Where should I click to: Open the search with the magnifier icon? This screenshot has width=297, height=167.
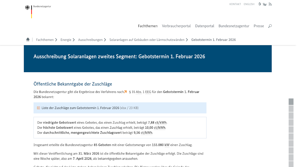[x=270, y=26]
